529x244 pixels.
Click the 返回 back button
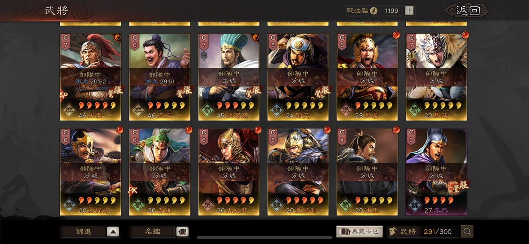point(468,11)
